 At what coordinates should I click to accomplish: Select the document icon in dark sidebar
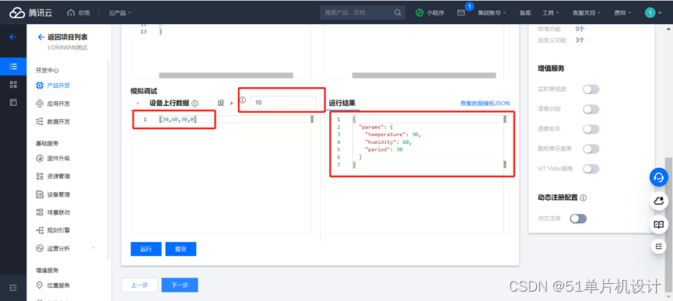13,102
